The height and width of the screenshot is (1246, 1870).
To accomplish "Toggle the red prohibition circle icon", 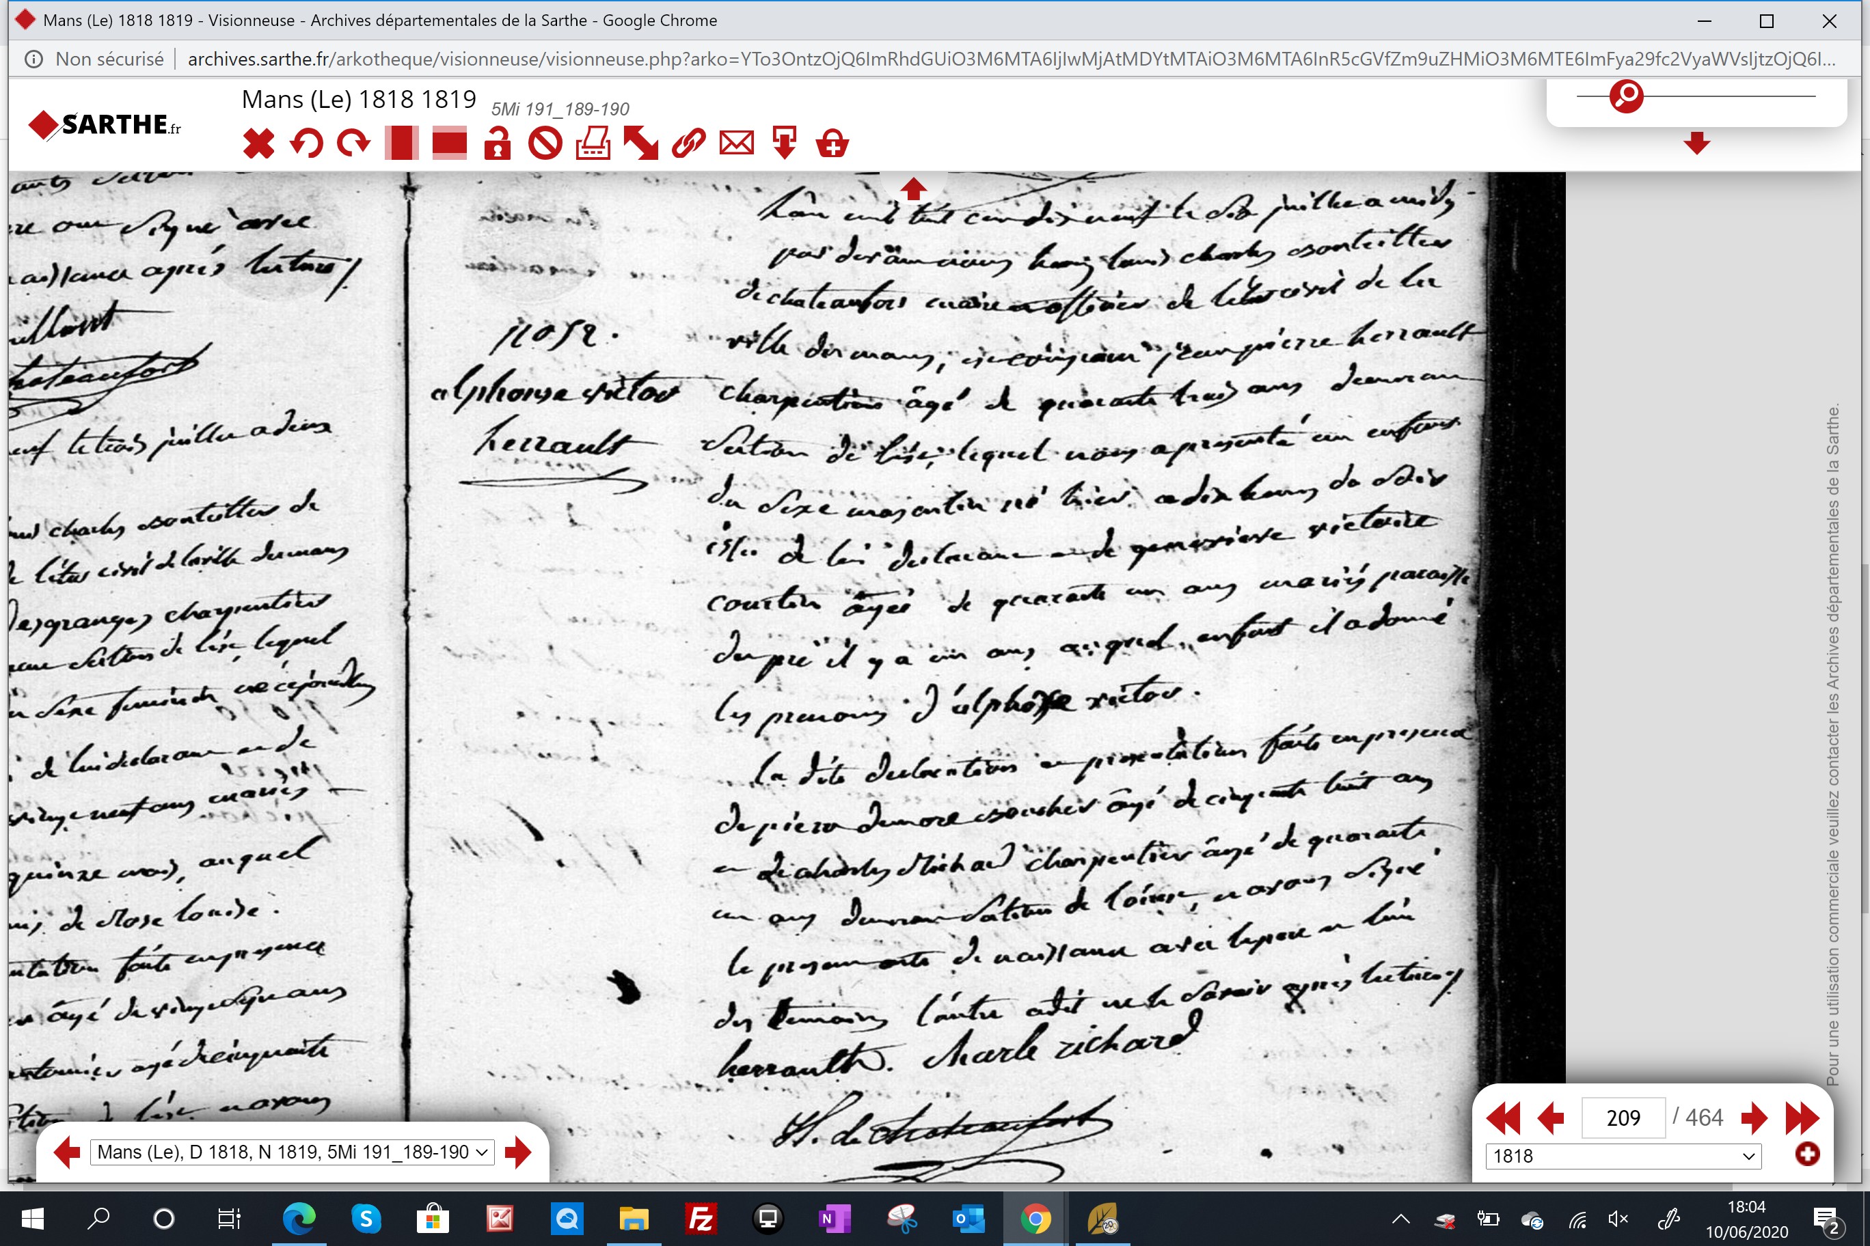I will [x=545, y=144].
